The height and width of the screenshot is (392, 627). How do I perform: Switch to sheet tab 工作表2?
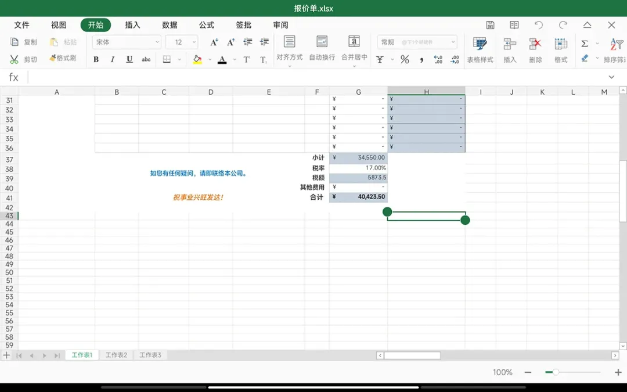(116, 355)
